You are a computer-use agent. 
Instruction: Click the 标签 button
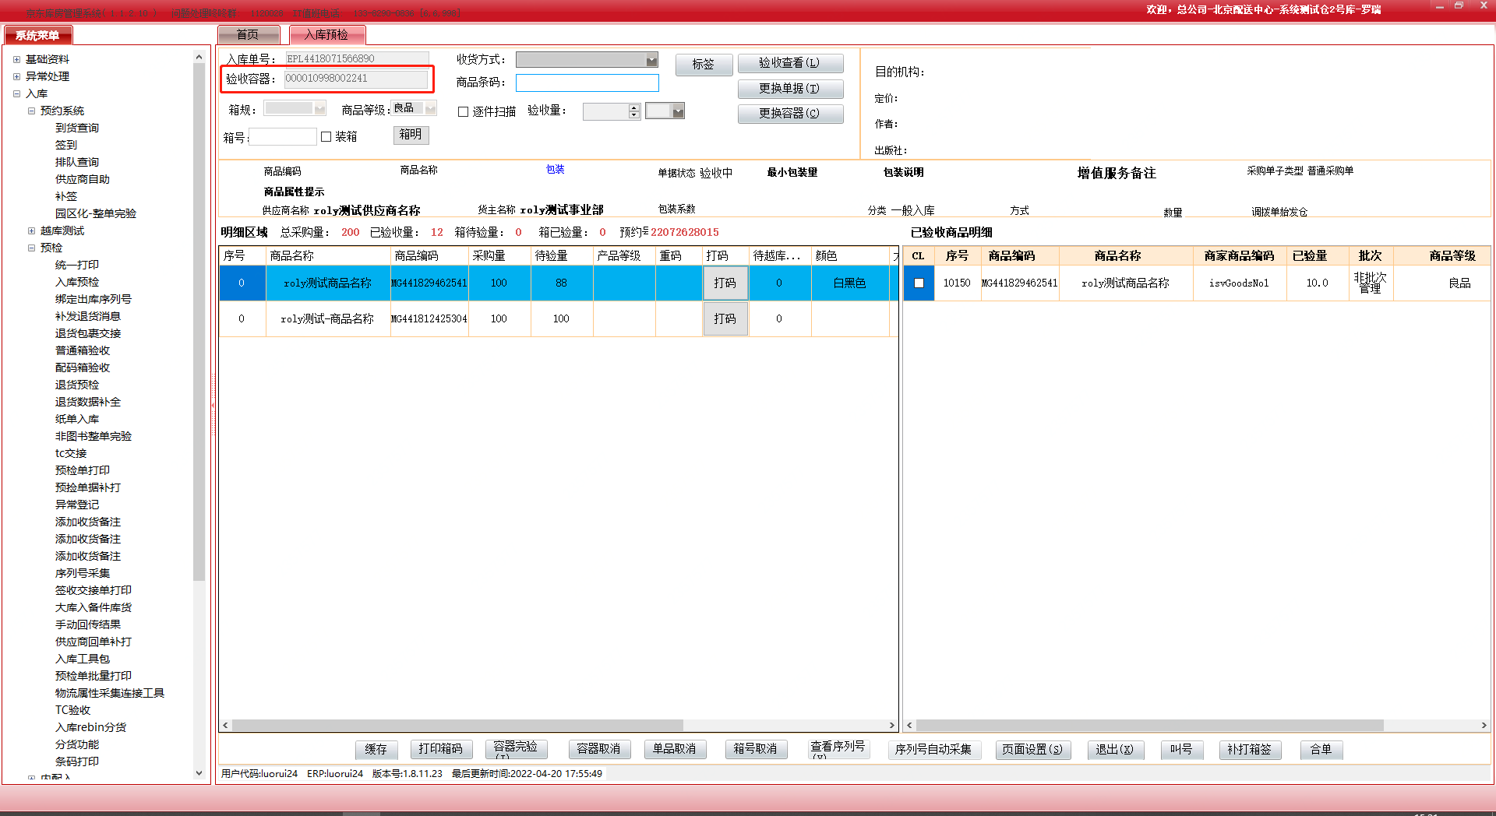point(703,64)
